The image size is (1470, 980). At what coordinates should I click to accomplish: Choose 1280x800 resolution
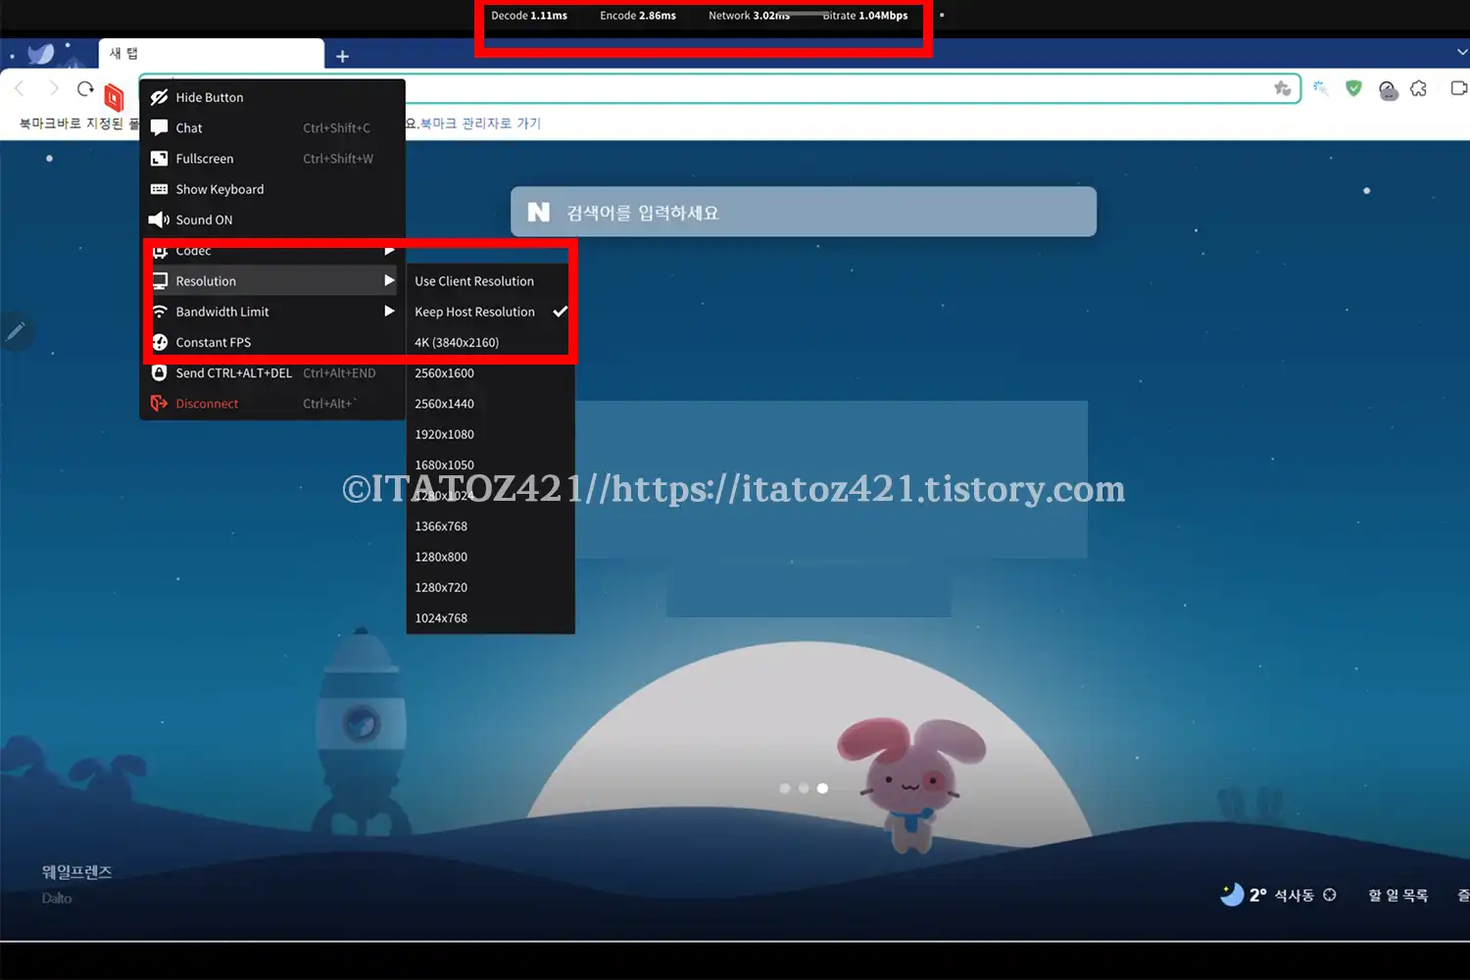[490, 557]
